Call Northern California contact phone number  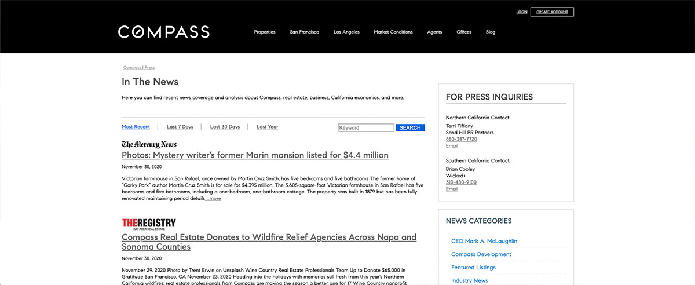click(x=461, y=139)
